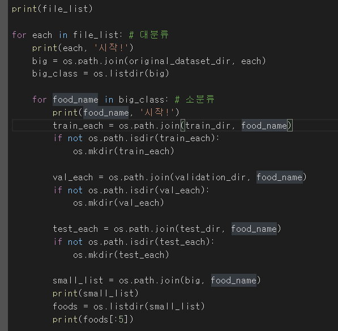
Task: Click the 'in' keyword before big_class
Action: (x=109, y=100)
